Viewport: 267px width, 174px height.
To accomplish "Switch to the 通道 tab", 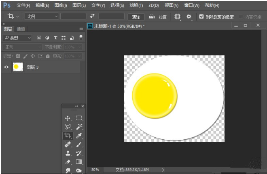I will pos(21,29).
